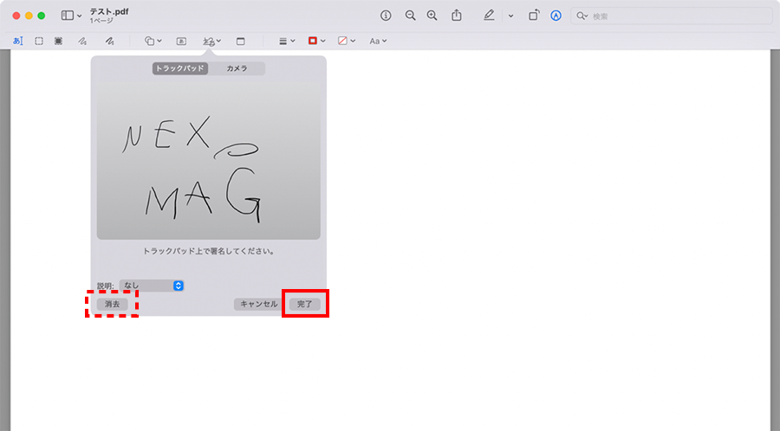Zoom in on the PDF page
The image size is (780, 431).
pos(432,16)
